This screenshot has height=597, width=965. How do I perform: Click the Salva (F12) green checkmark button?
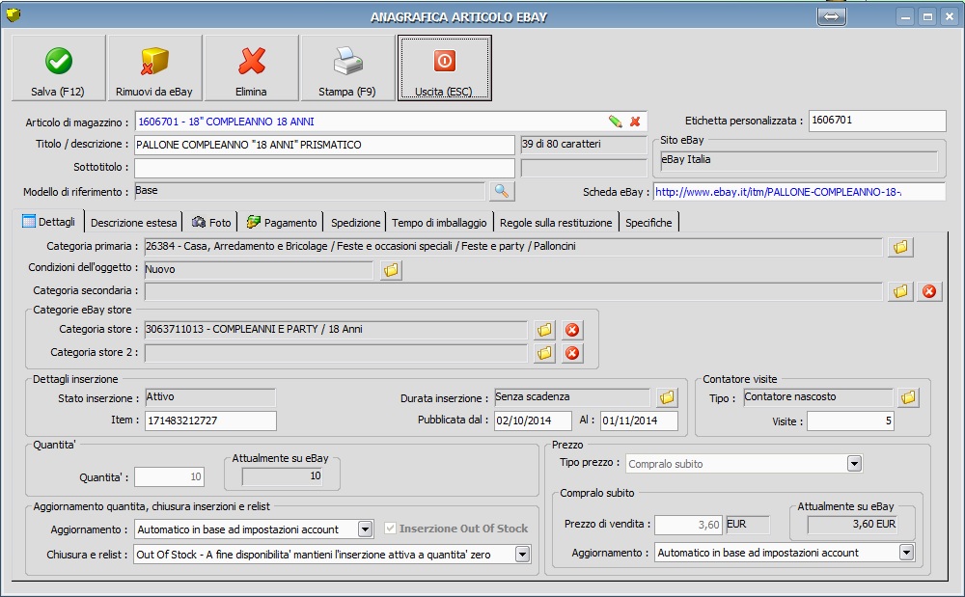tap(58, 68)
